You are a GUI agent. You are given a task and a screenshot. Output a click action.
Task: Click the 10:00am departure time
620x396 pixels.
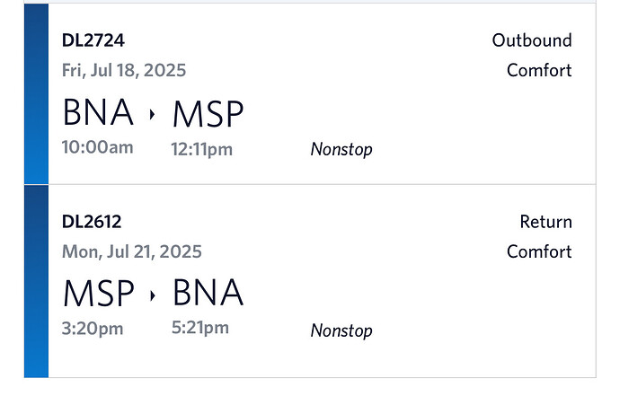98,147
